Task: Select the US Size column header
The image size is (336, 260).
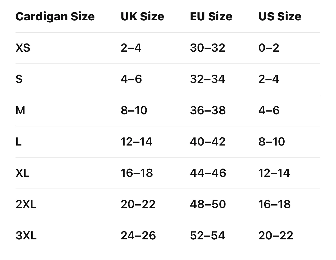Action: click(280, 17)
